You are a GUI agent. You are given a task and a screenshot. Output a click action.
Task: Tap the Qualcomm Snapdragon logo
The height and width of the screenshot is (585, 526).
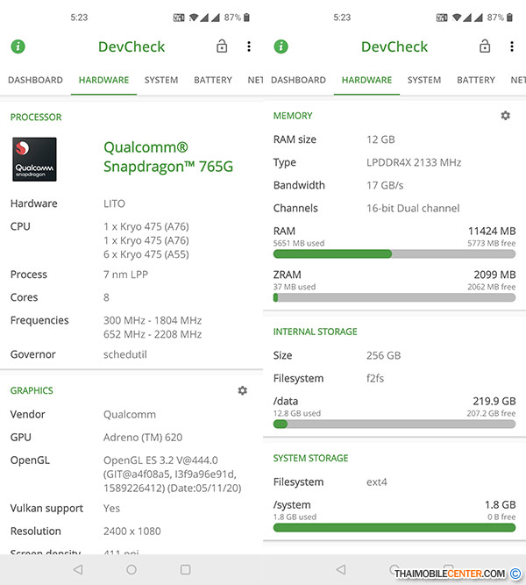[x=34, y=160]
